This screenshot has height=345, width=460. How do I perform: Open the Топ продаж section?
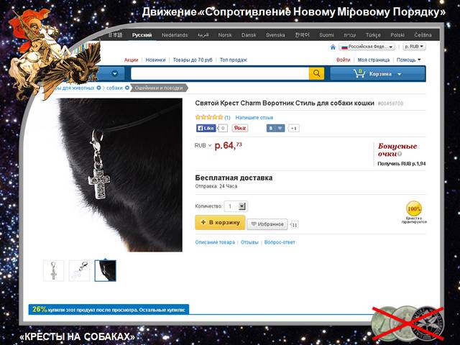coord(234,60)
